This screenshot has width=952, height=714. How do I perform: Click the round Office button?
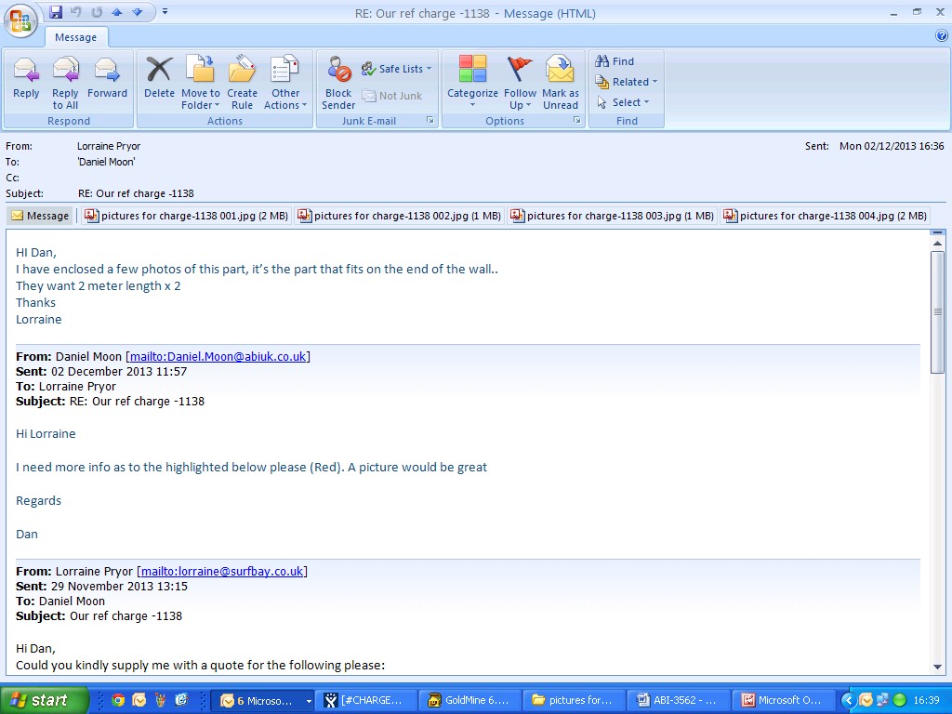[20, 20]
